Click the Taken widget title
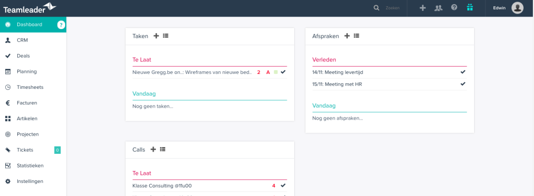Image resolution: width=534 pixels, height=196 pixels. pos(140,36)
